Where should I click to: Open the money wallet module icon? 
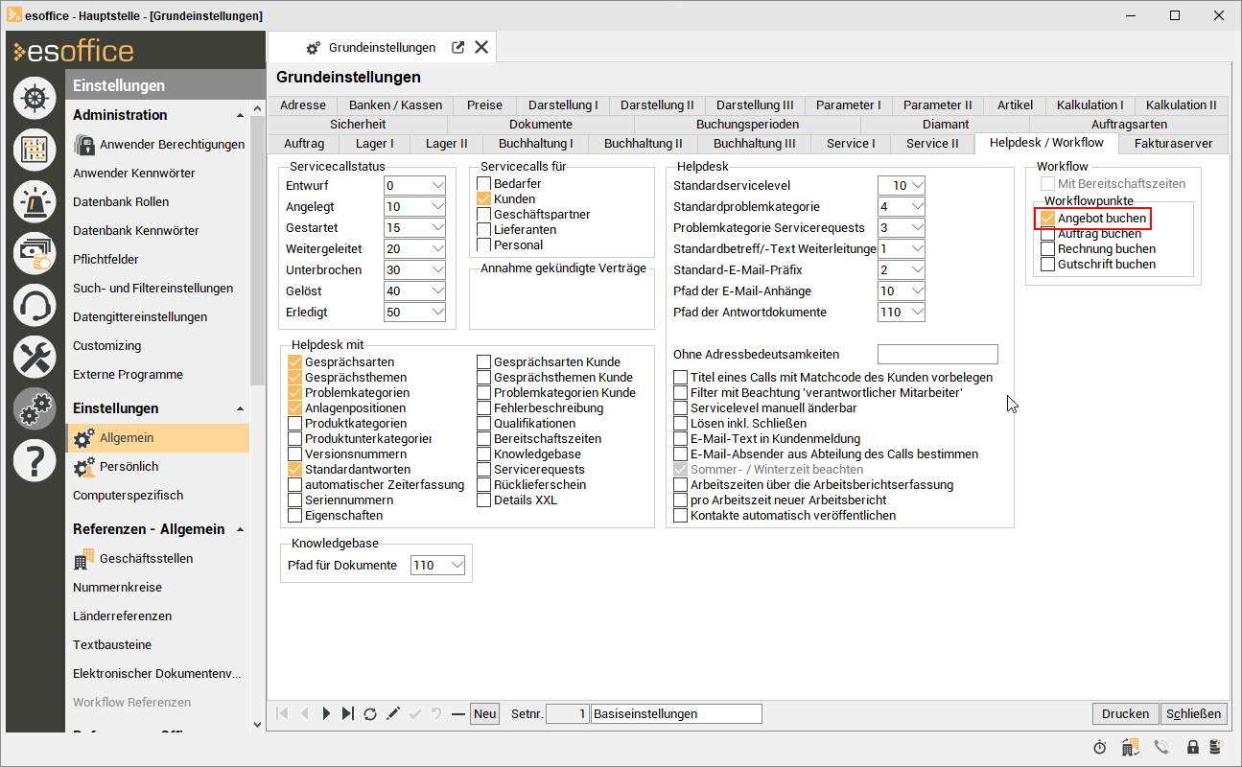click(x=35, y=254)
